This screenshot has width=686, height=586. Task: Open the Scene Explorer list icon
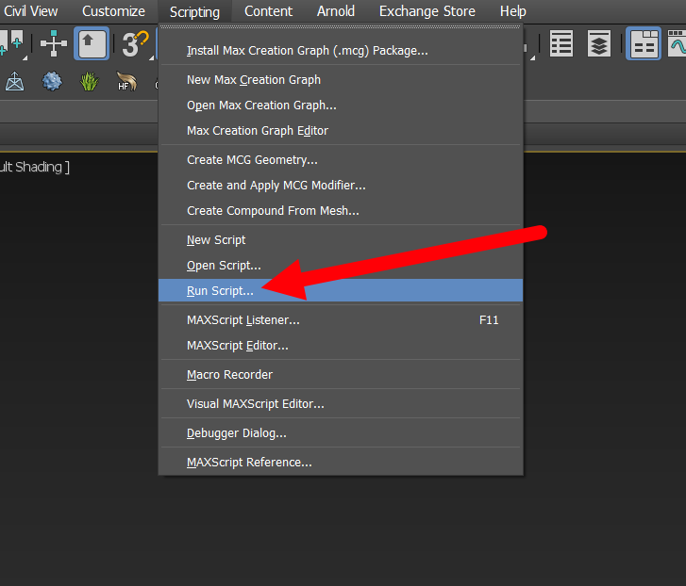point(561,43)
